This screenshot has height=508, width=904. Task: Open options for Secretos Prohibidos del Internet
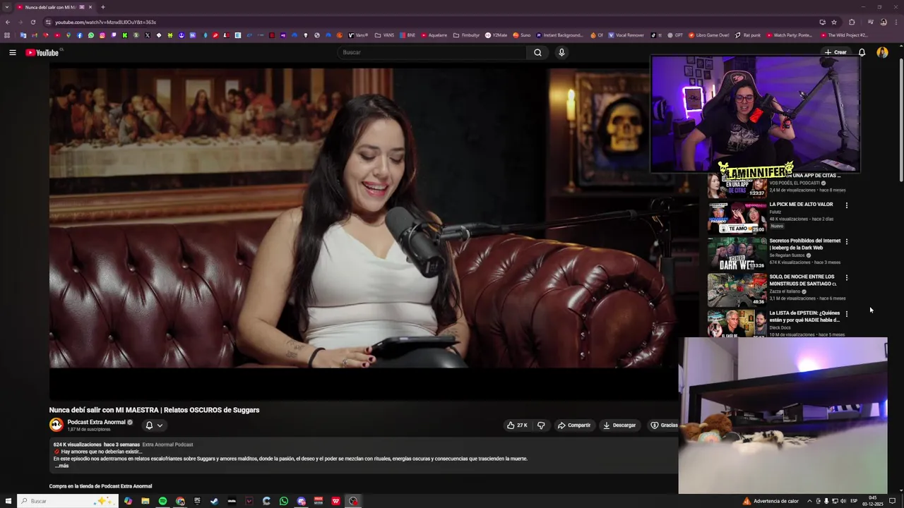847,241
